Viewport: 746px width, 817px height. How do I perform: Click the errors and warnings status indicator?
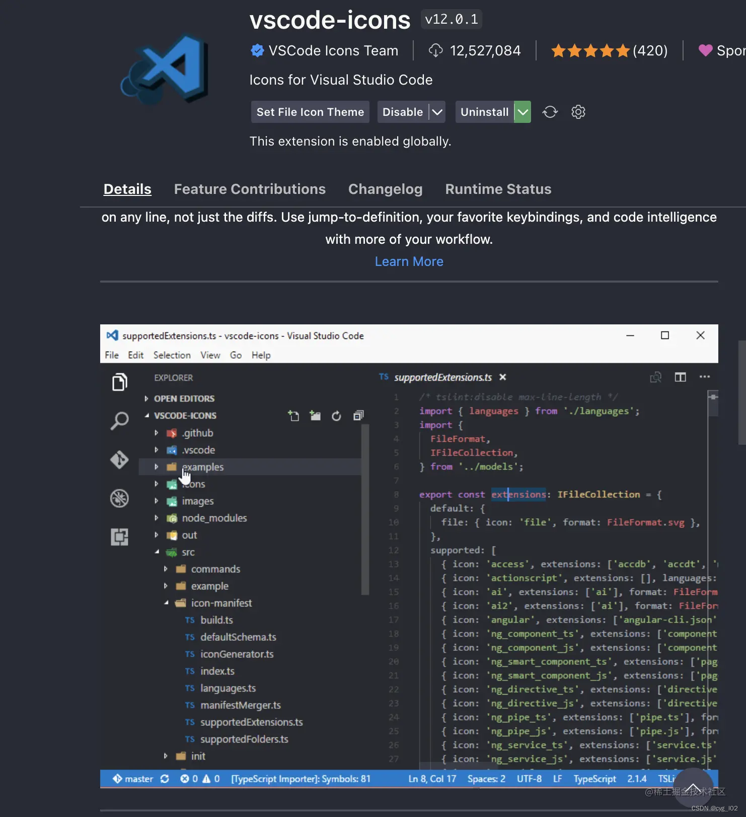[200, 779]
